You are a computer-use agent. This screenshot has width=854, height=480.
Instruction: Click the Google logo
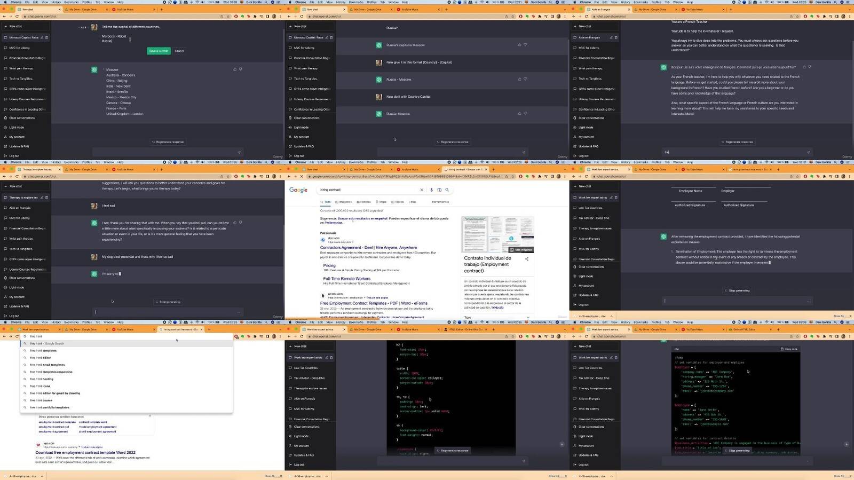pos(298,190)
